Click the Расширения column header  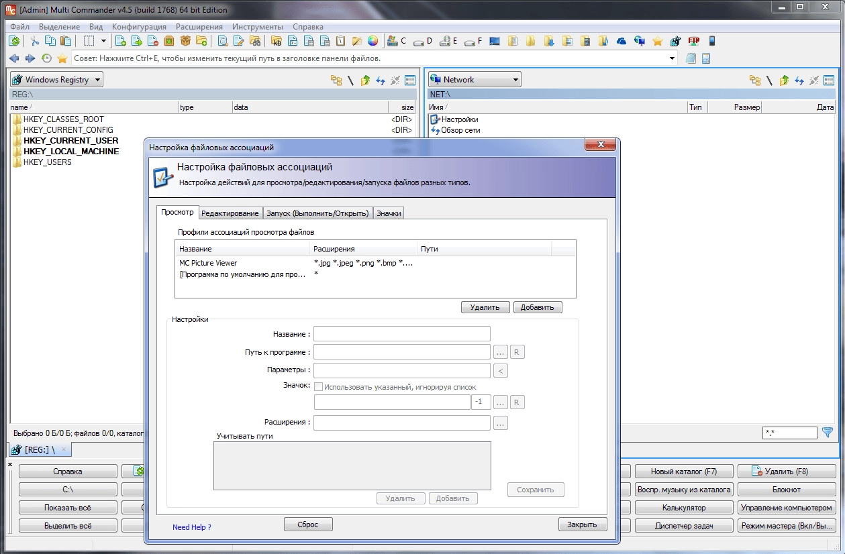pos(363,249)
